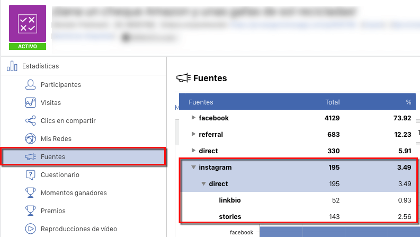
Task: Click the Momentos ganadores trophy icon
Action: click(31, 193)
